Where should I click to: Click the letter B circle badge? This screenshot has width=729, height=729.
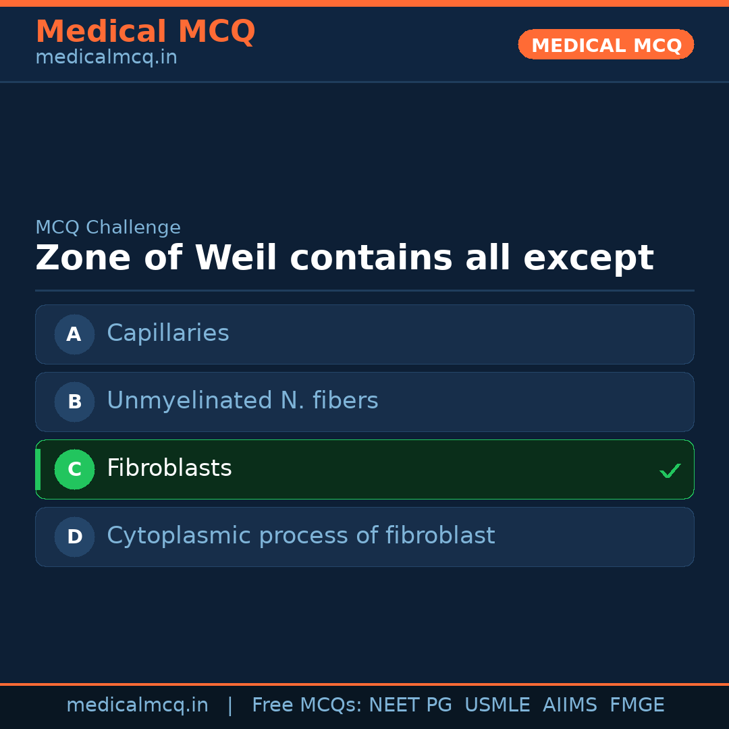click(74, 402)
